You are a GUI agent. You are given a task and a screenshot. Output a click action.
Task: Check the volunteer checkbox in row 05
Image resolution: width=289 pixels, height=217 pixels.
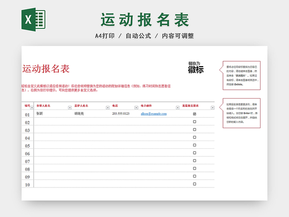[x=195, y=145]
